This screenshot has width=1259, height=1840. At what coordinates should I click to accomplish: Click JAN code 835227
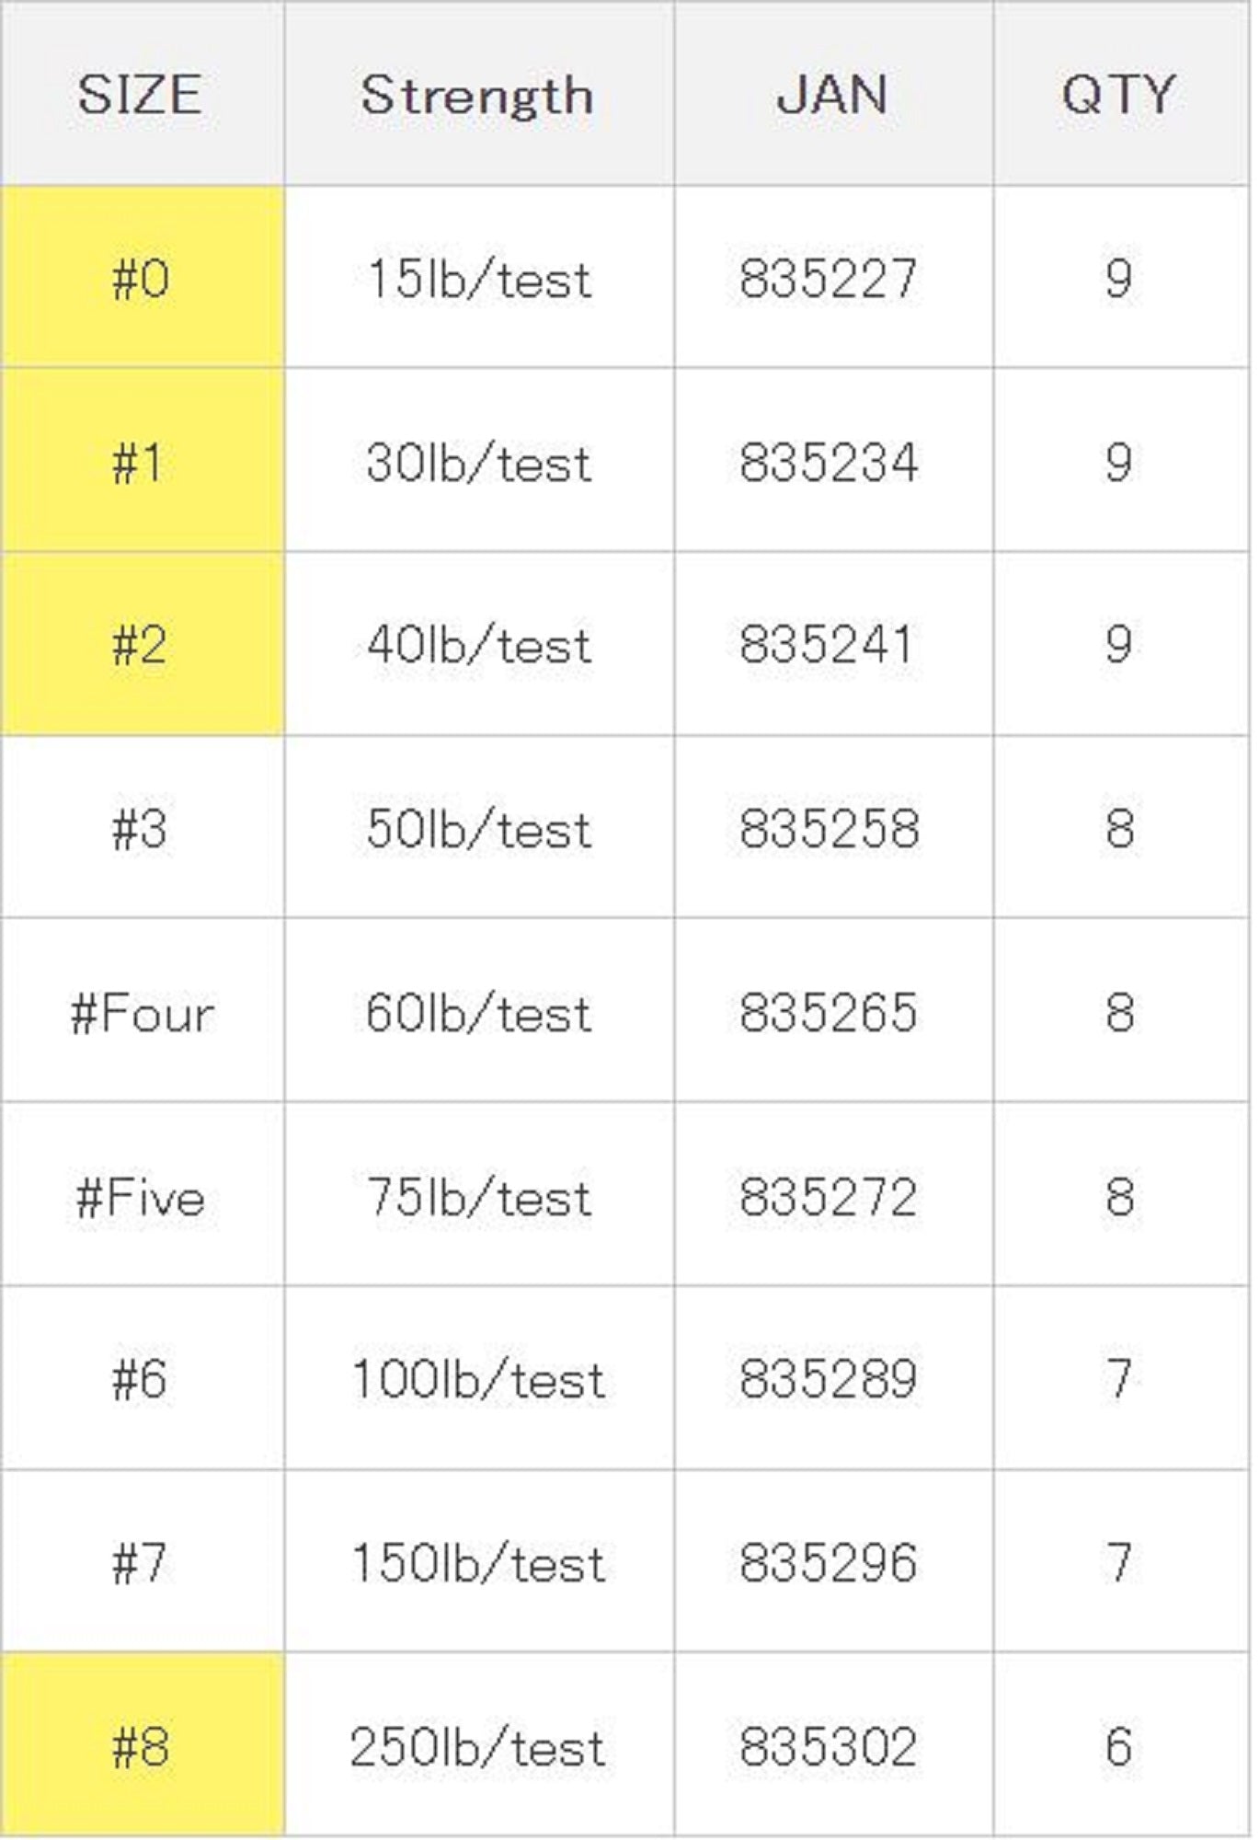click(830, 278)
